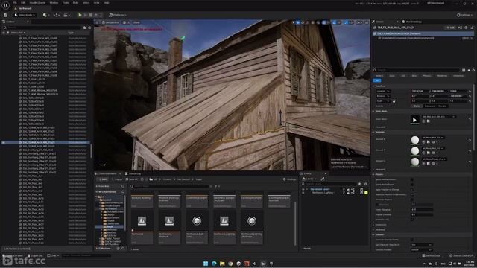Click the viewport select mode cursor icon
The width and height of the screenshot is (477, 268).
pos(294,22)
